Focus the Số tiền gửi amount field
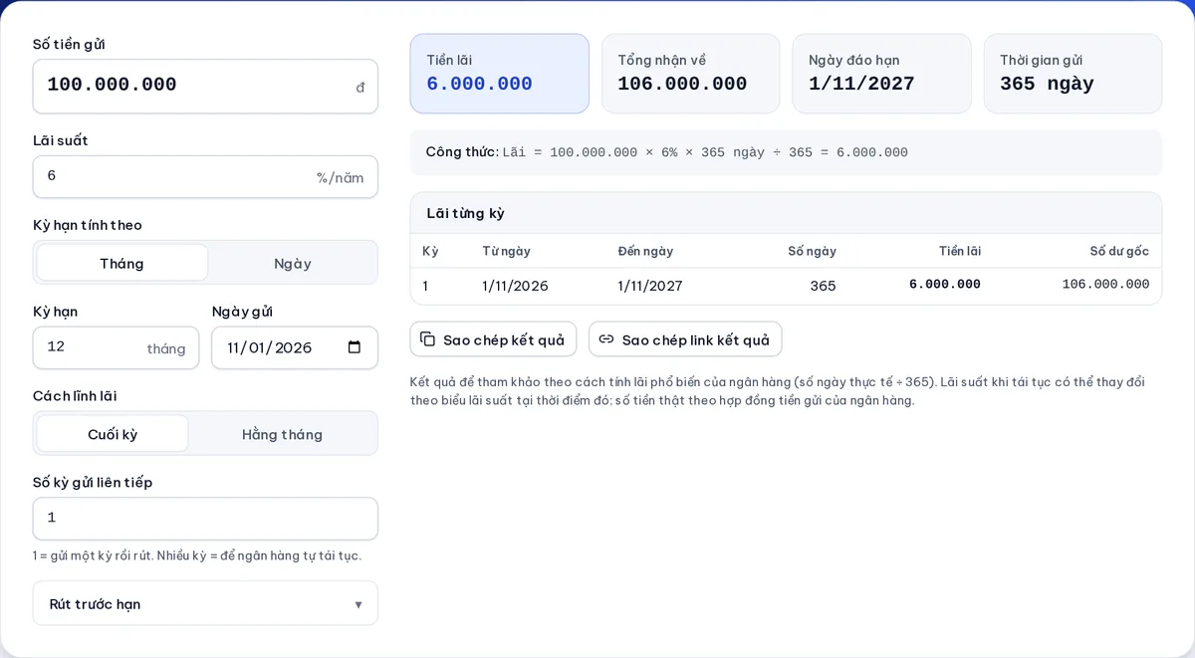Viewport: 1195px width, 658px height. 205,86
